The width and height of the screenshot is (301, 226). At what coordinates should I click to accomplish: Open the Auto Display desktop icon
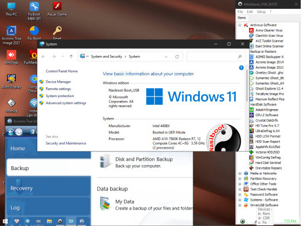click(x=11, y=81)
